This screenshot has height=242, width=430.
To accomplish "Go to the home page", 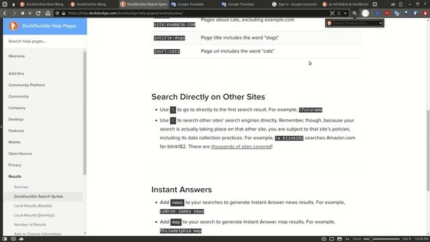I will 48,13.
